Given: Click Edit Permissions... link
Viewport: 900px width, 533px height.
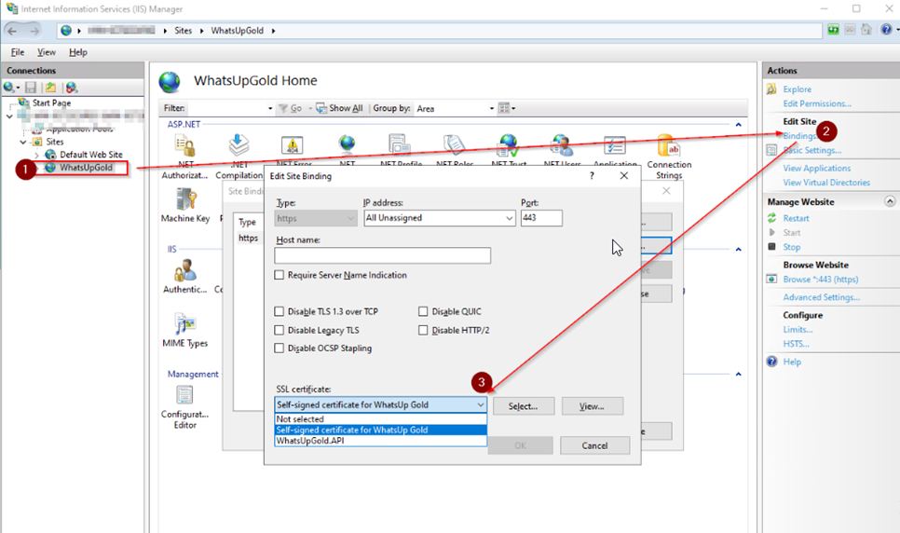Looking at the screenshot, I should pyautogui.click(x=817, y=104).
